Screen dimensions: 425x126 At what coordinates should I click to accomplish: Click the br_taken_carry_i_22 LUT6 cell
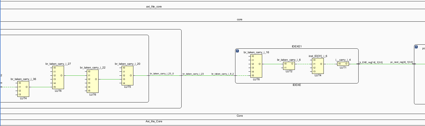tap(93, 81)
